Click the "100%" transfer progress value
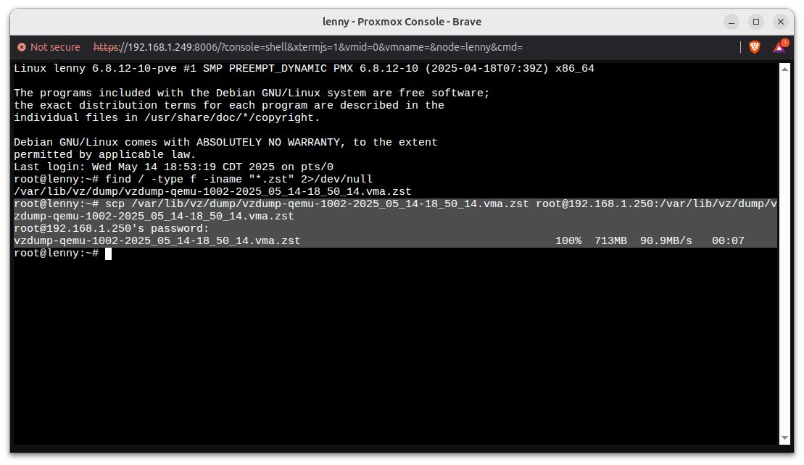This screenshot has height=465, width=804. click(568, 240)
